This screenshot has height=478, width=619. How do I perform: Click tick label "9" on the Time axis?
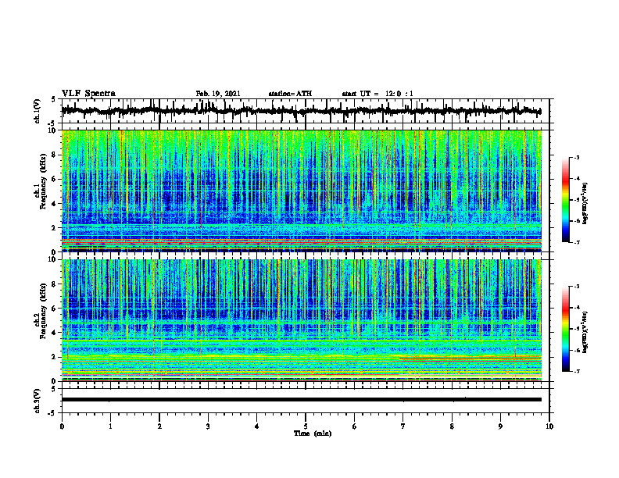click(500, 426)
